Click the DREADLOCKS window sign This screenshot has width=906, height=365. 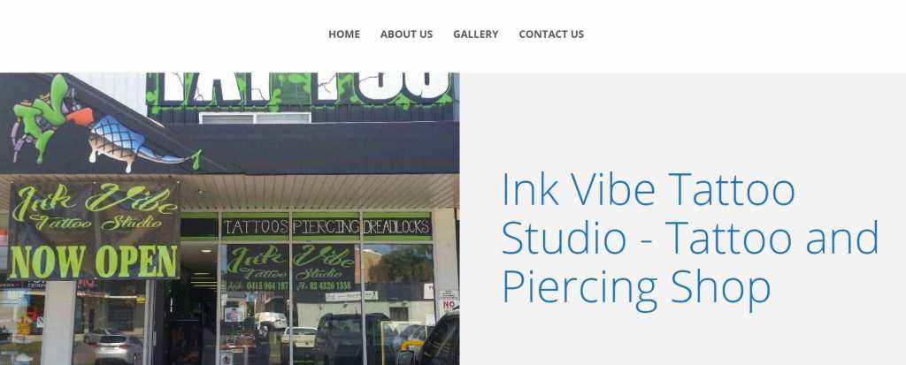click(x=397, y=227)
